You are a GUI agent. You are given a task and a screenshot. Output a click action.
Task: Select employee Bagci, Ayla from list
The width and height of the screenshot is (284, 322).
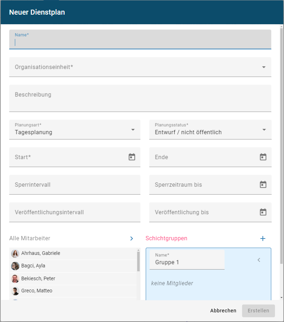click(x=33, y=266)
